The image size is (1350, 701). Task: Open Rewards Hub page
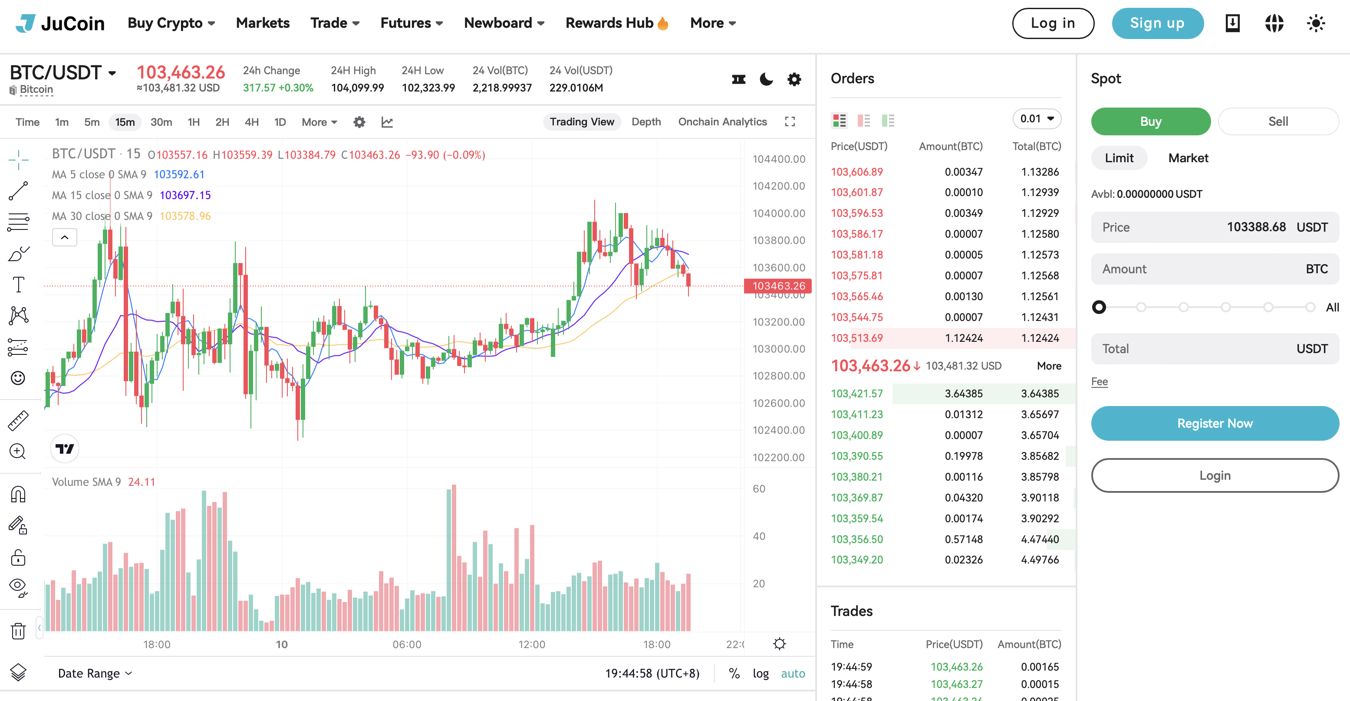pos(617,23)
